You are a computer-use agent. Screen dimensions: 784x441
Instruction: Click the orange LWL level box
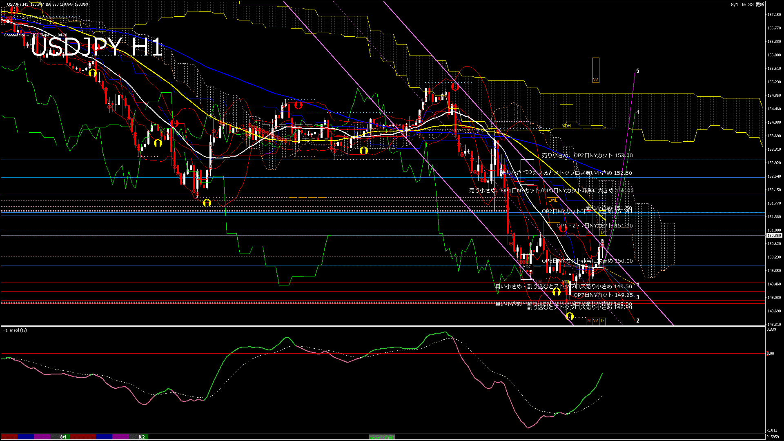553,200
